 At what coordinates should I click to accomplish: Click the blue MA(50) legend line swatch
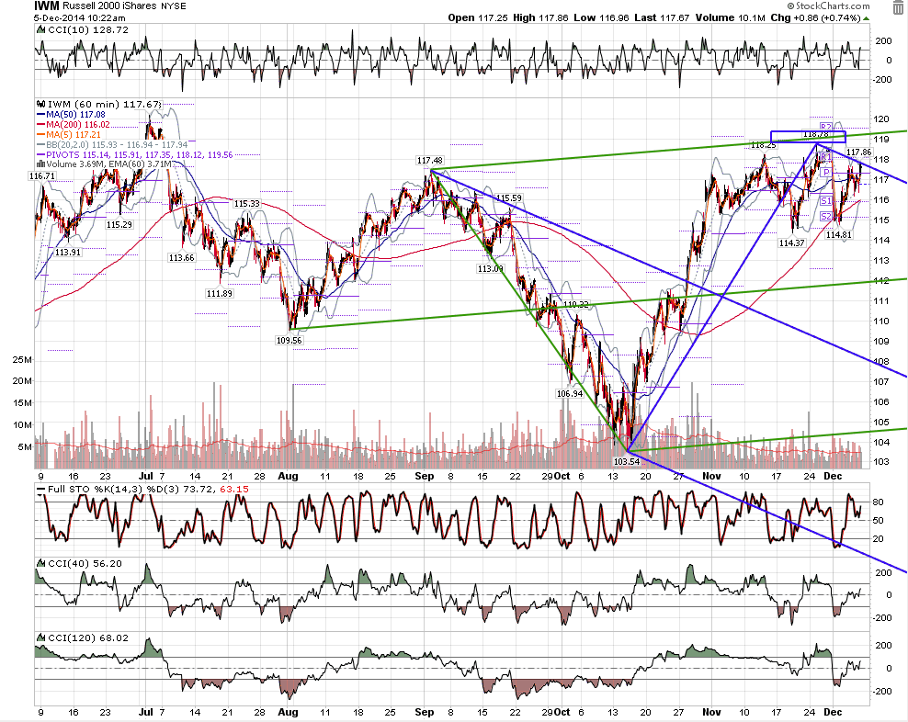pos(40,115)
